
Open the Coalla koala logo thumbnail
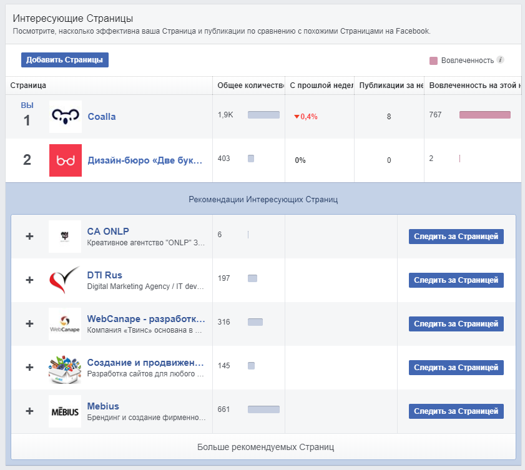tap(66, 117)
